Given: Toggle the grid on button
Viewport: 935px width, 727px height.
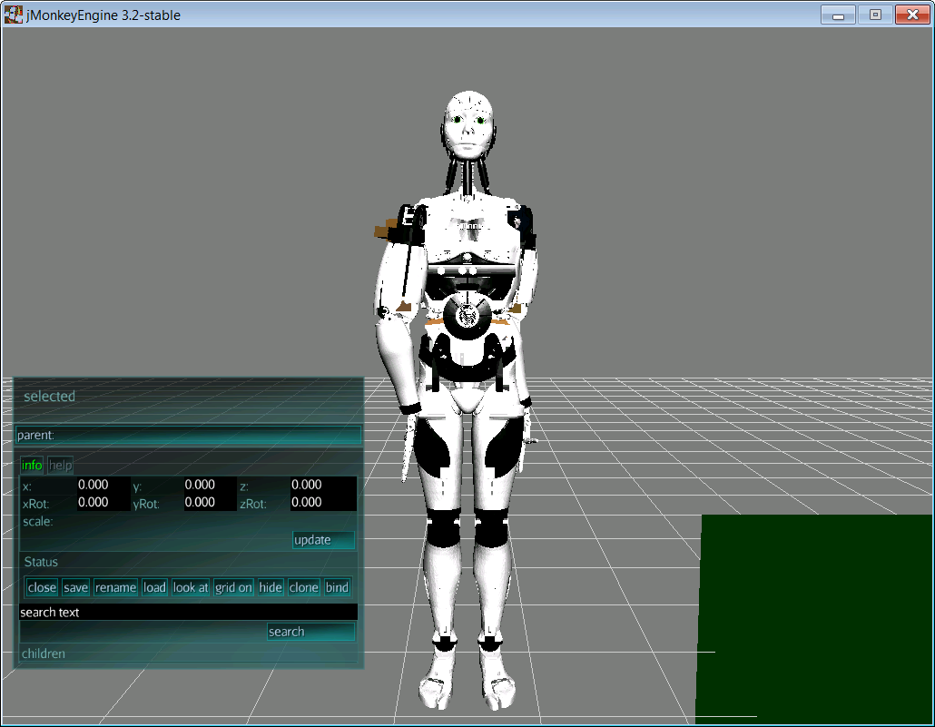Looking at the screenshot, I should (234, 587).
